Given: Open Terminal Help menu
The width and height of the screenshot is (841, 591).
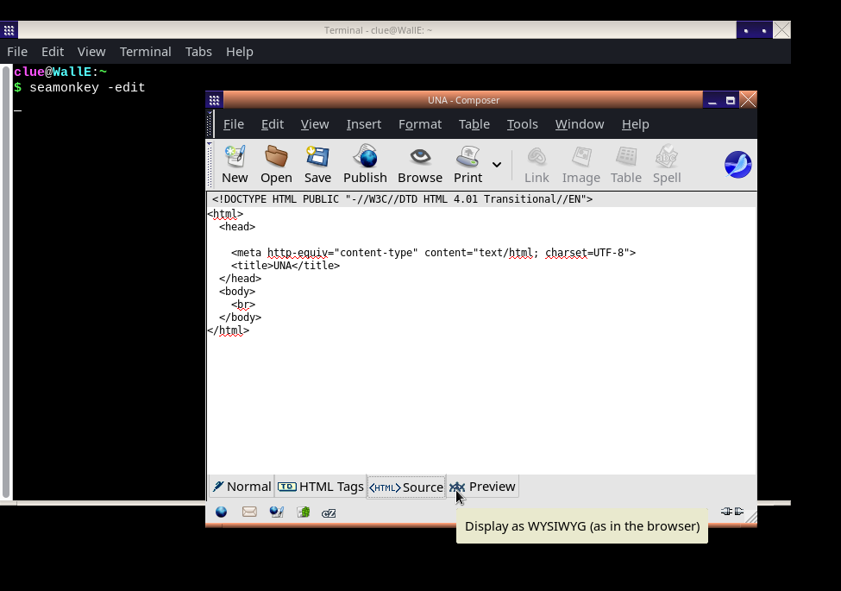Looking at the screenshot, I should (x=239, y=52).
